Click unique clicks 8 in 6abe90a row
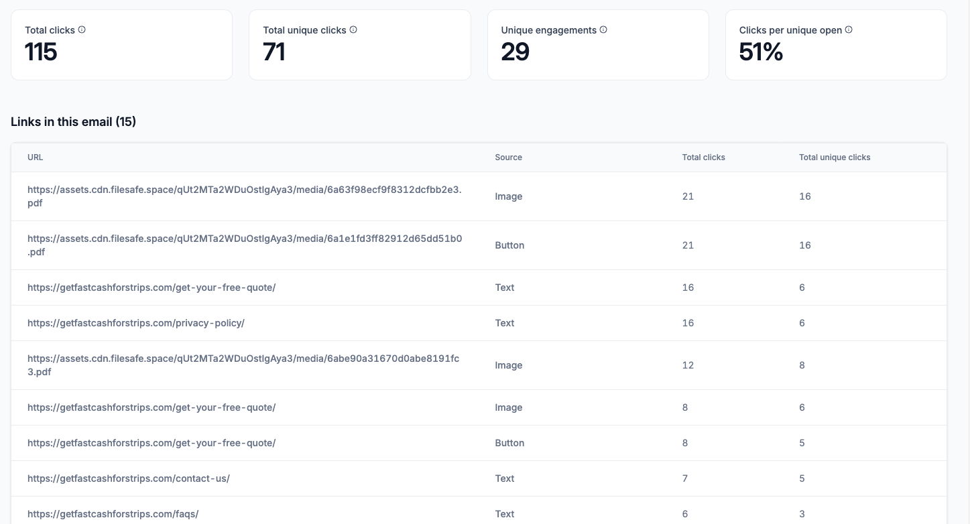970x524 pixels. pos(802,365)
